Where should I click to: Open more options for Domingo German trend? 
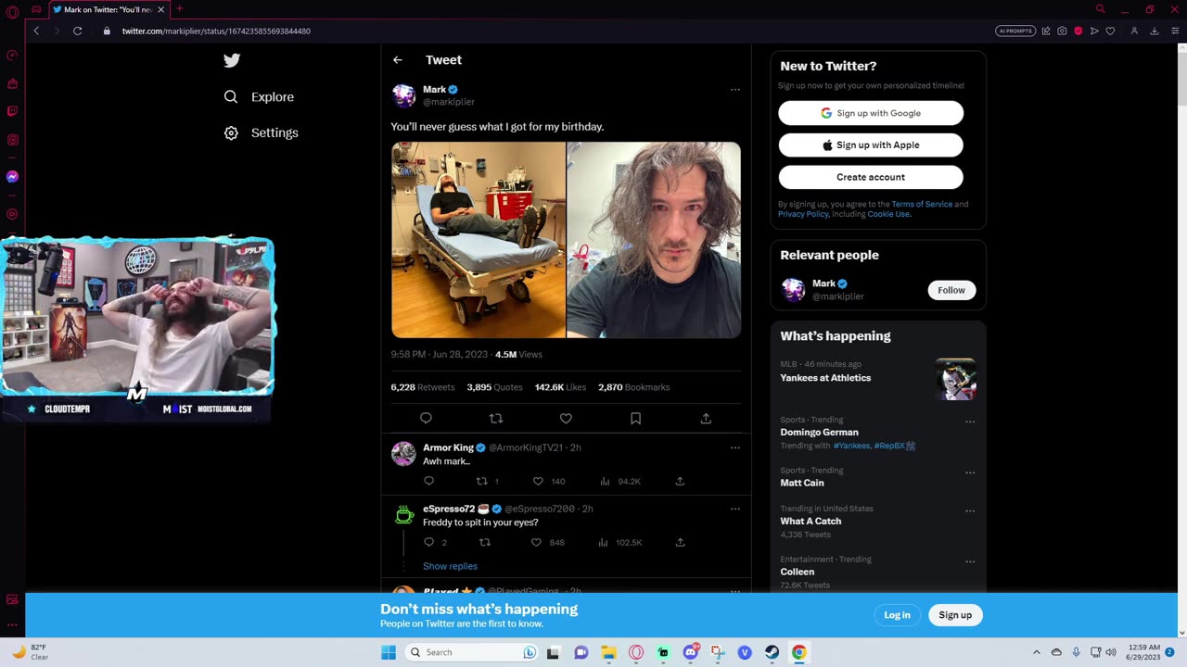970,422
